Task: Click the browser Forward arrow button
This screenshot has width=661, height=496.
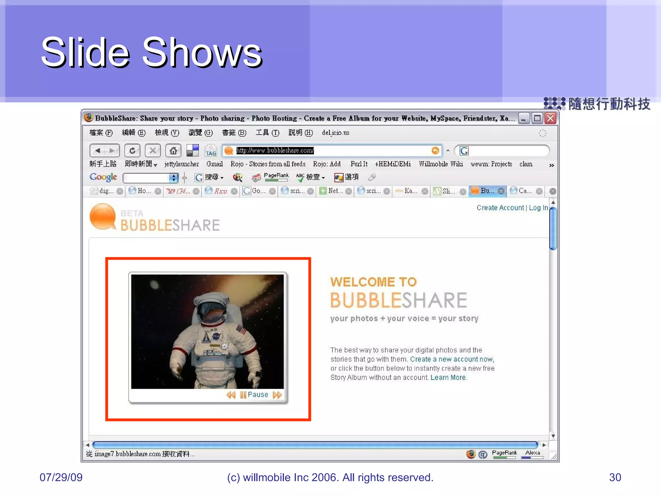Action: coord(112,150)
